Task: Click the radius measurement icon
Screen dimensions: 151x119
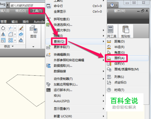Action: tap(109, 47)
